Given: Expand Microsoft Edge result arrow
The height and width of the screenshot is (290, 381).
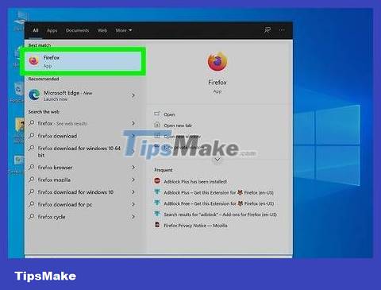Looking at the screenshot, I should (x=133, y=95).
